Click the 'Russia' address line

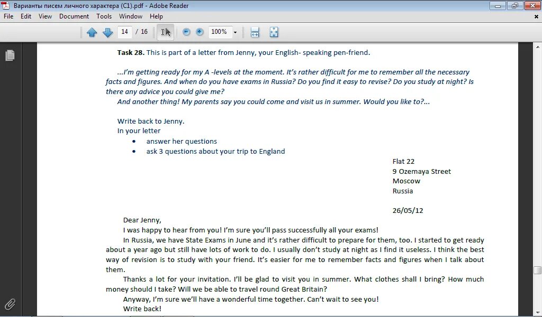(x=403, y=191)
